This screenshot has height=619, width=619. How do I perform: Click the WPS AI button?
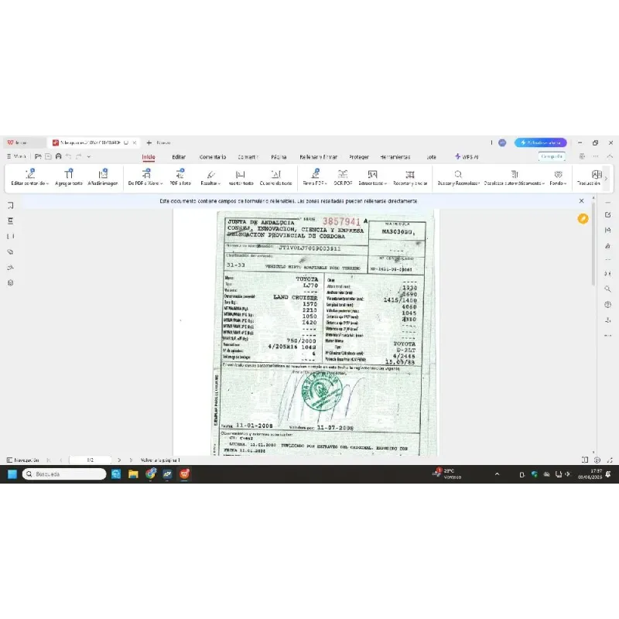[467, 156]
